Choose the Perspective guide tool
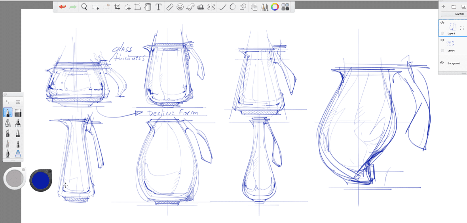This screenshot has width=467, height=223. 201,7
